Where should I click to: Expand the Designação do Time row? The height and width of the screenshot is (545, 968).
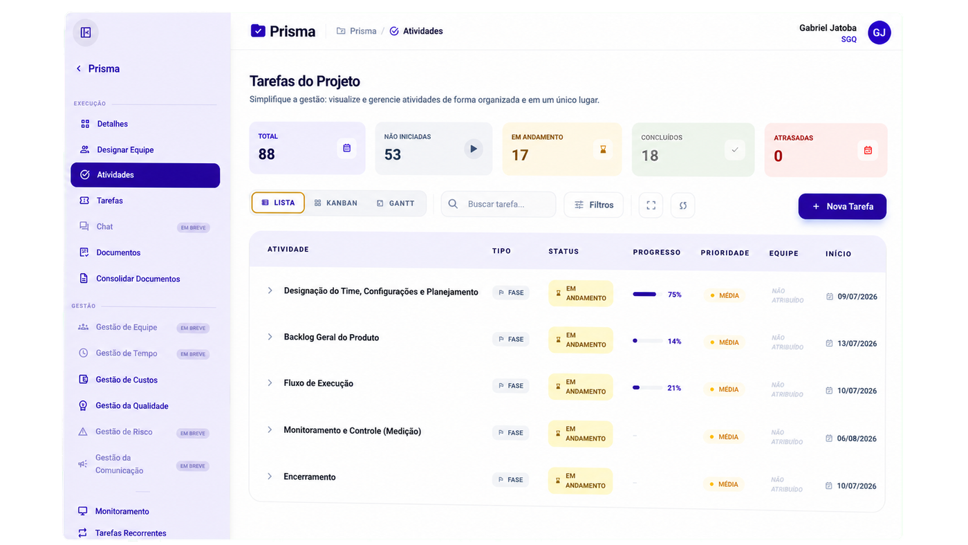click(270, 290)
